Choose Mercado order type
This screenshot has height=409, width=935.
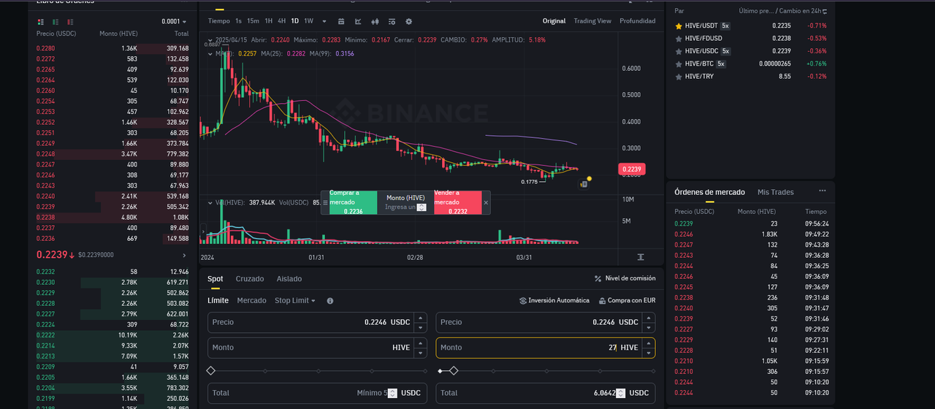[x=252, y=301]
